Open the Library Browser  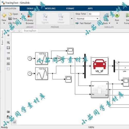pos(30,18)
